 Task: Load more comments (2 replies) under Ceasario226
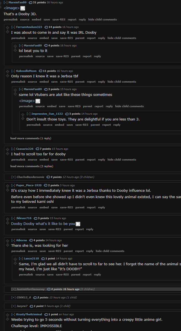pyautogui.click(x=32, y=166)
